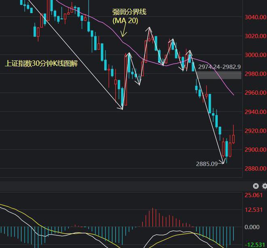Click the 2974.24-2982.9 gap range label
The height and width of the screenshot is (248, 267).
(x=220, y=67)
